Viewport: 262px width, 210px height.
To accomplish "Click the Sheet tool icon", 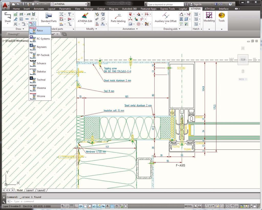I will tap(7, 16).
